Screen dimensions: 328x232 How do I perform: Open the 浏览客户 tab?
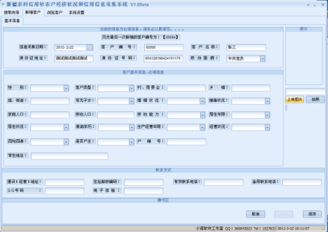coord(54,13)
